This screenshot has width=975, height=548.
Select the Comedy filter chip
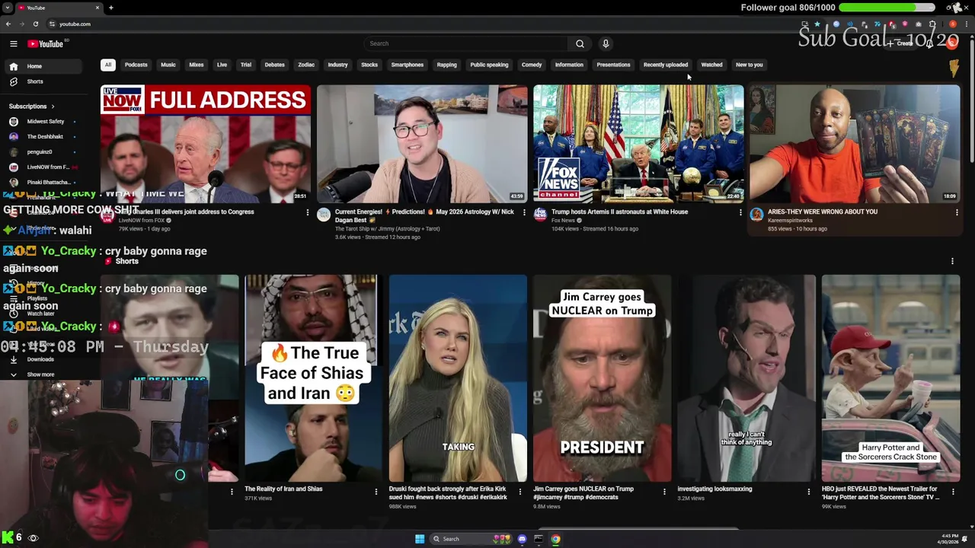tap(532, 65)
